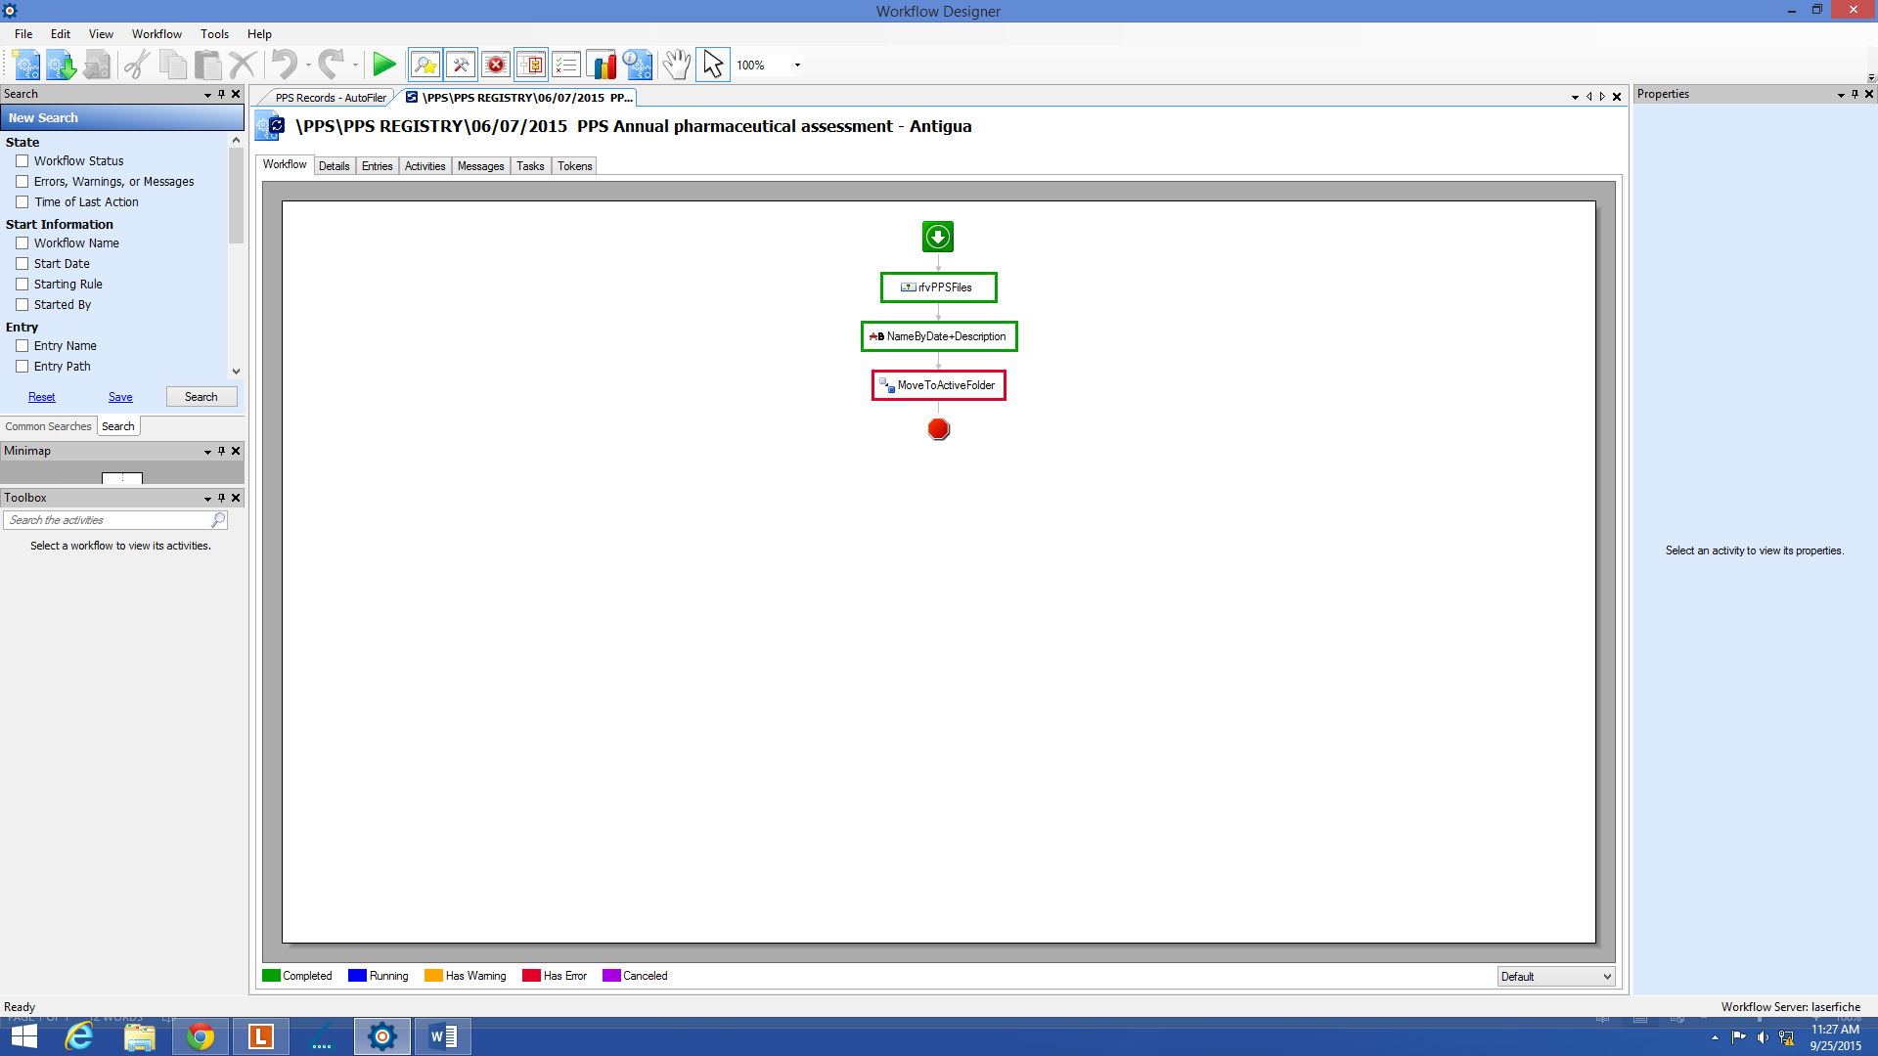Select the hand pan tool
This screenshot has height=1056, width=1878.
pyautogui.click(x=676, y=65)
